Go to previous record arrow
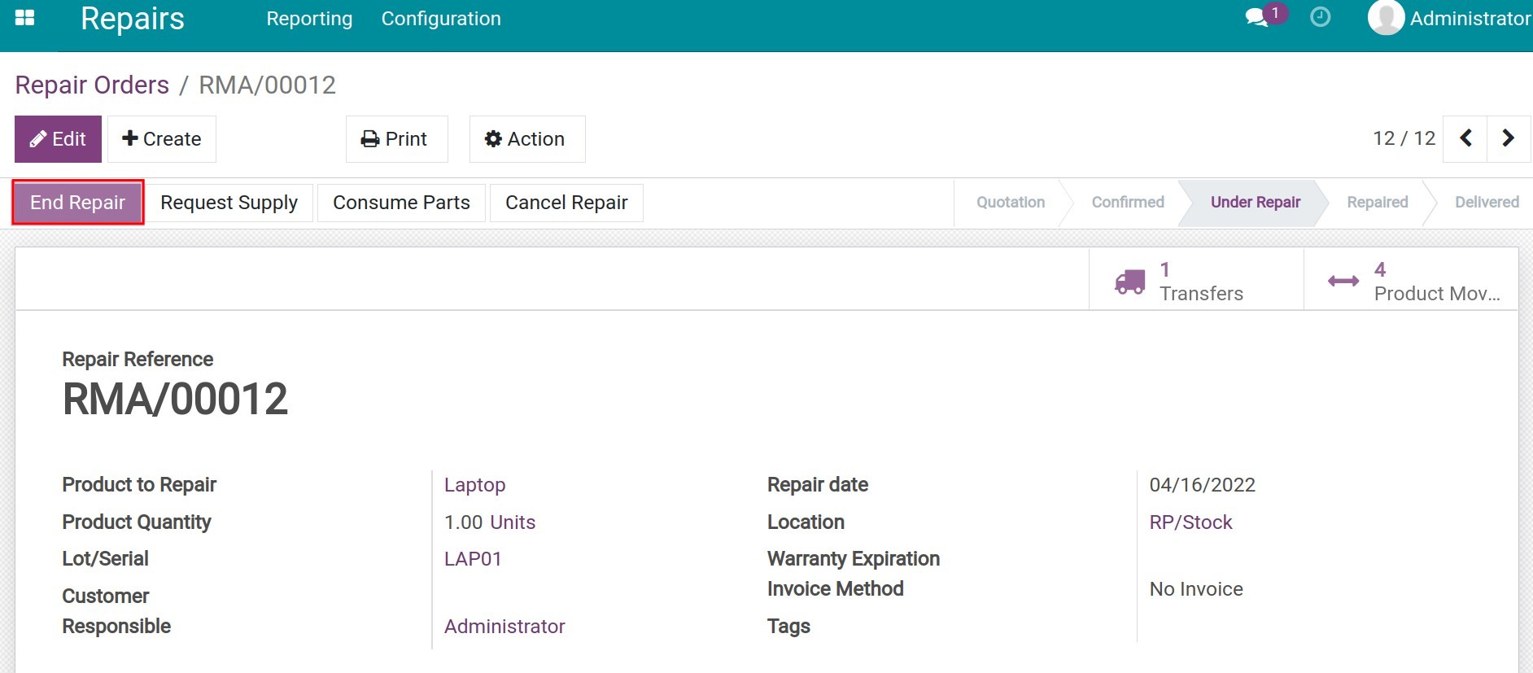This screenshot has height=673, width=1533. (x=1465, y=138)
